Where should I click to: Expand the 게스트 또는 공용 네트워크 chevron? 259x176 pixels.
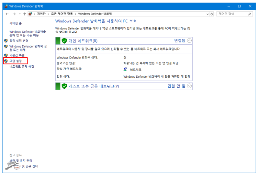(x=189, y=86)
